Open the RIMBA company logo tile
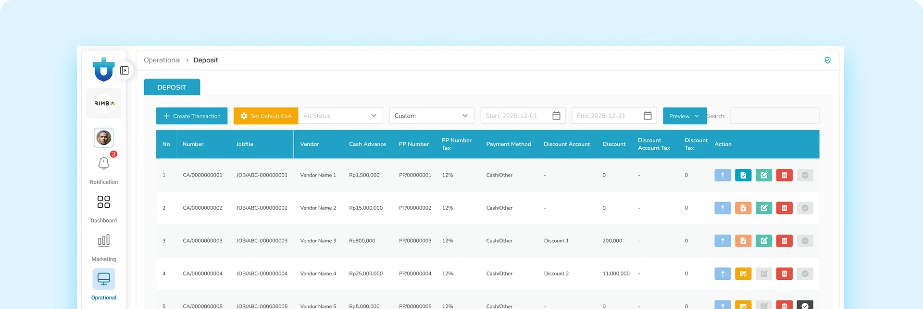This screenshot has height=309, width=923. pyautogui.click(x=104, y=103)
